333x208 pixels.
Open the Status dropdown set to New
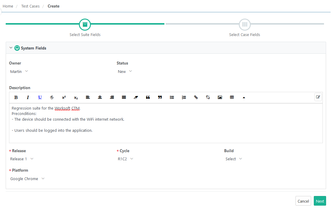125,71
